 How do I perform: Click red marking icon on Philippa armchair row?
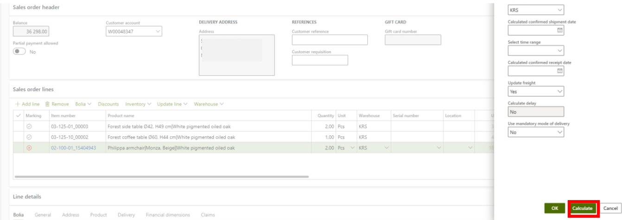click(29, 148)
